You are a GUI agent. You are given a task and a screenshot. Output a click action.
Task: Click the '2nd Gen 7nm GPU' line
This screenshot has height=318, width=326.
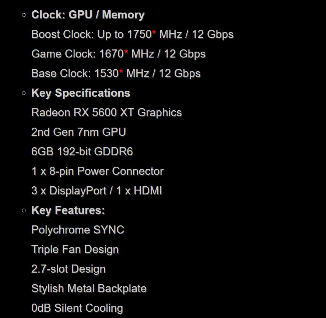pos(78,132)
